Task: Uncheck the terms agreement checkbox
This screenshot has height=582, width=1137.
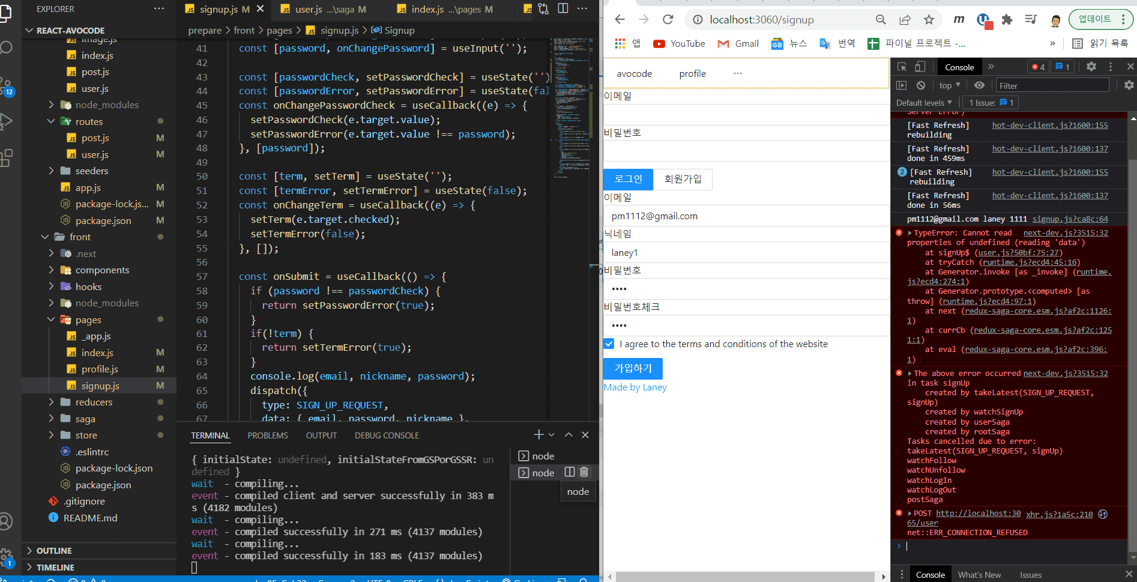Action: [x=609, y=344]
